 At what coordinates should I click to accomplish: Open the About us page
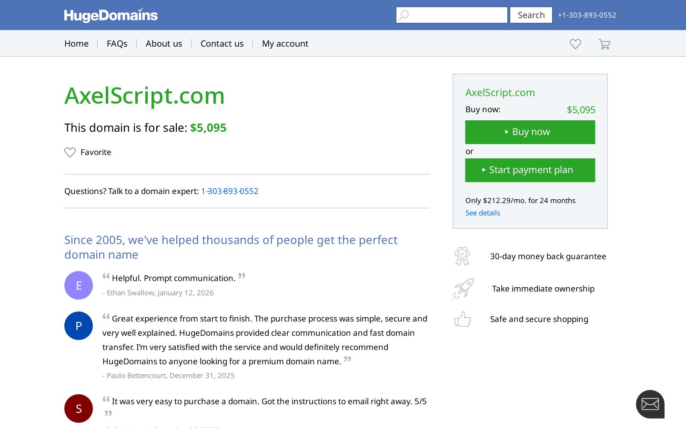164,43
